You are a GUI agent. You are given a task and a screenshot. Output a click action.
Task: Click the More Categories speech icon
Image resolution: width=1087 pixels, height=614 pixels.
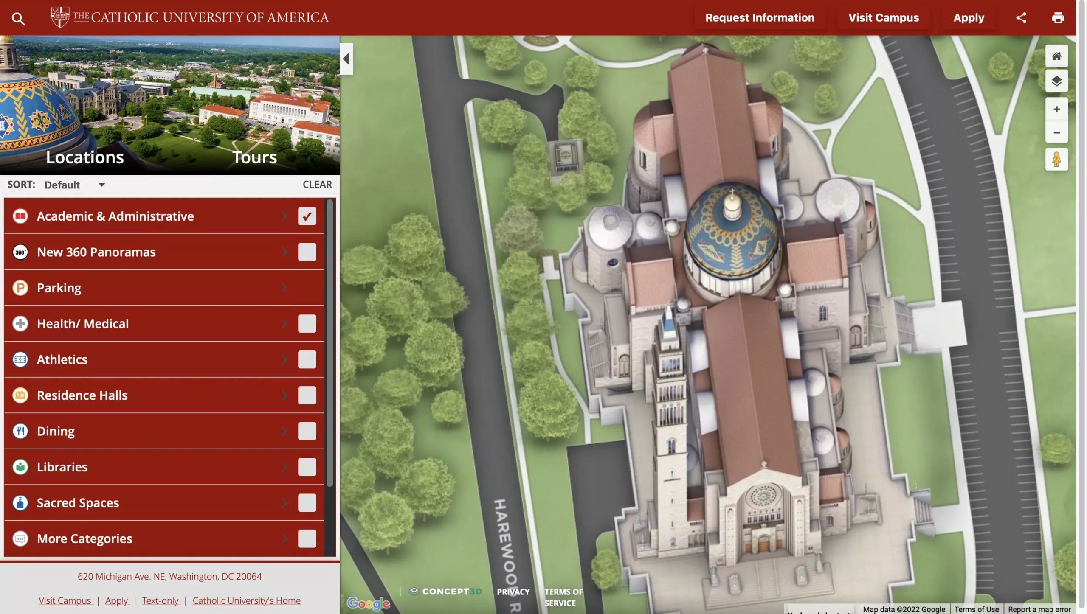click(x=20, y=538)
